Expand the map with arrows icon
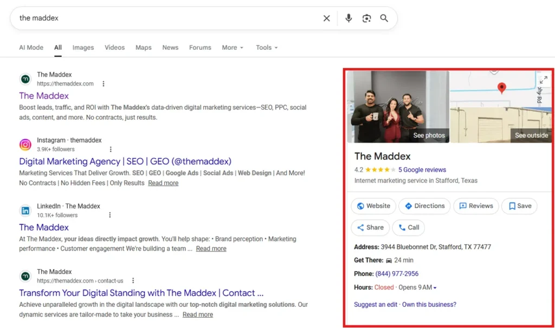Image resolution: width=555 pixels, height=328 pixels. click(544, 80)
